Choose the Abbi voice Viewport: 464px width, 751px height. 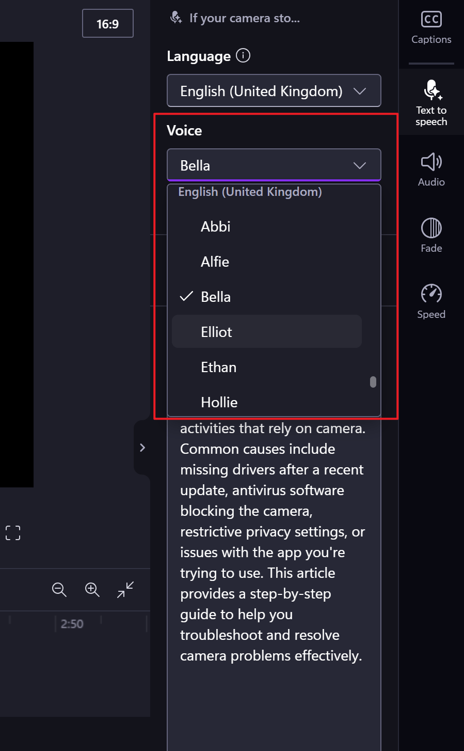tap(216, 226)
